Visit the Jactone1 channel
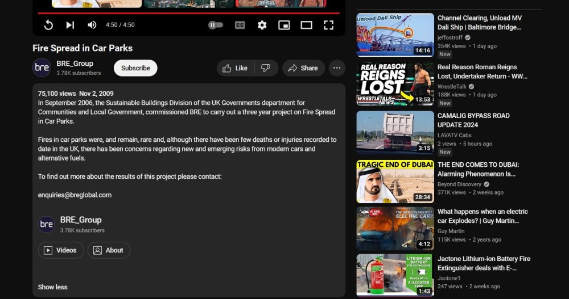The width and height of the screenshot is (569, 299). pyautogui.click(x=448, y=278)
